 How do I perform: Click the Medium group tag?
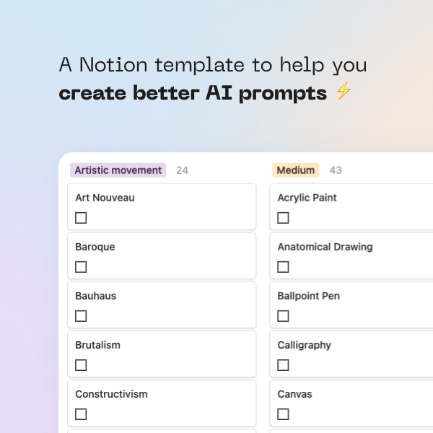(x=295, y=170)
